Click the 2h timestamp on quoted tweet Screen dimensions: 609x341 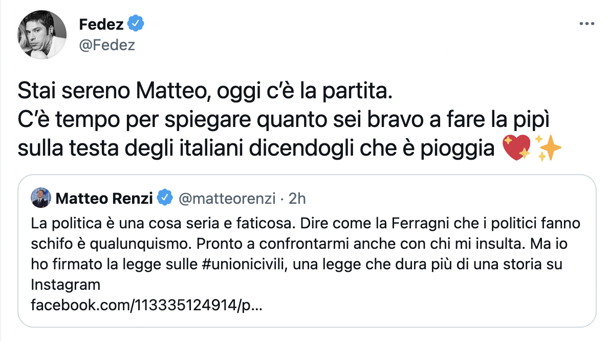pyautogui.click(x=297, y=198)
